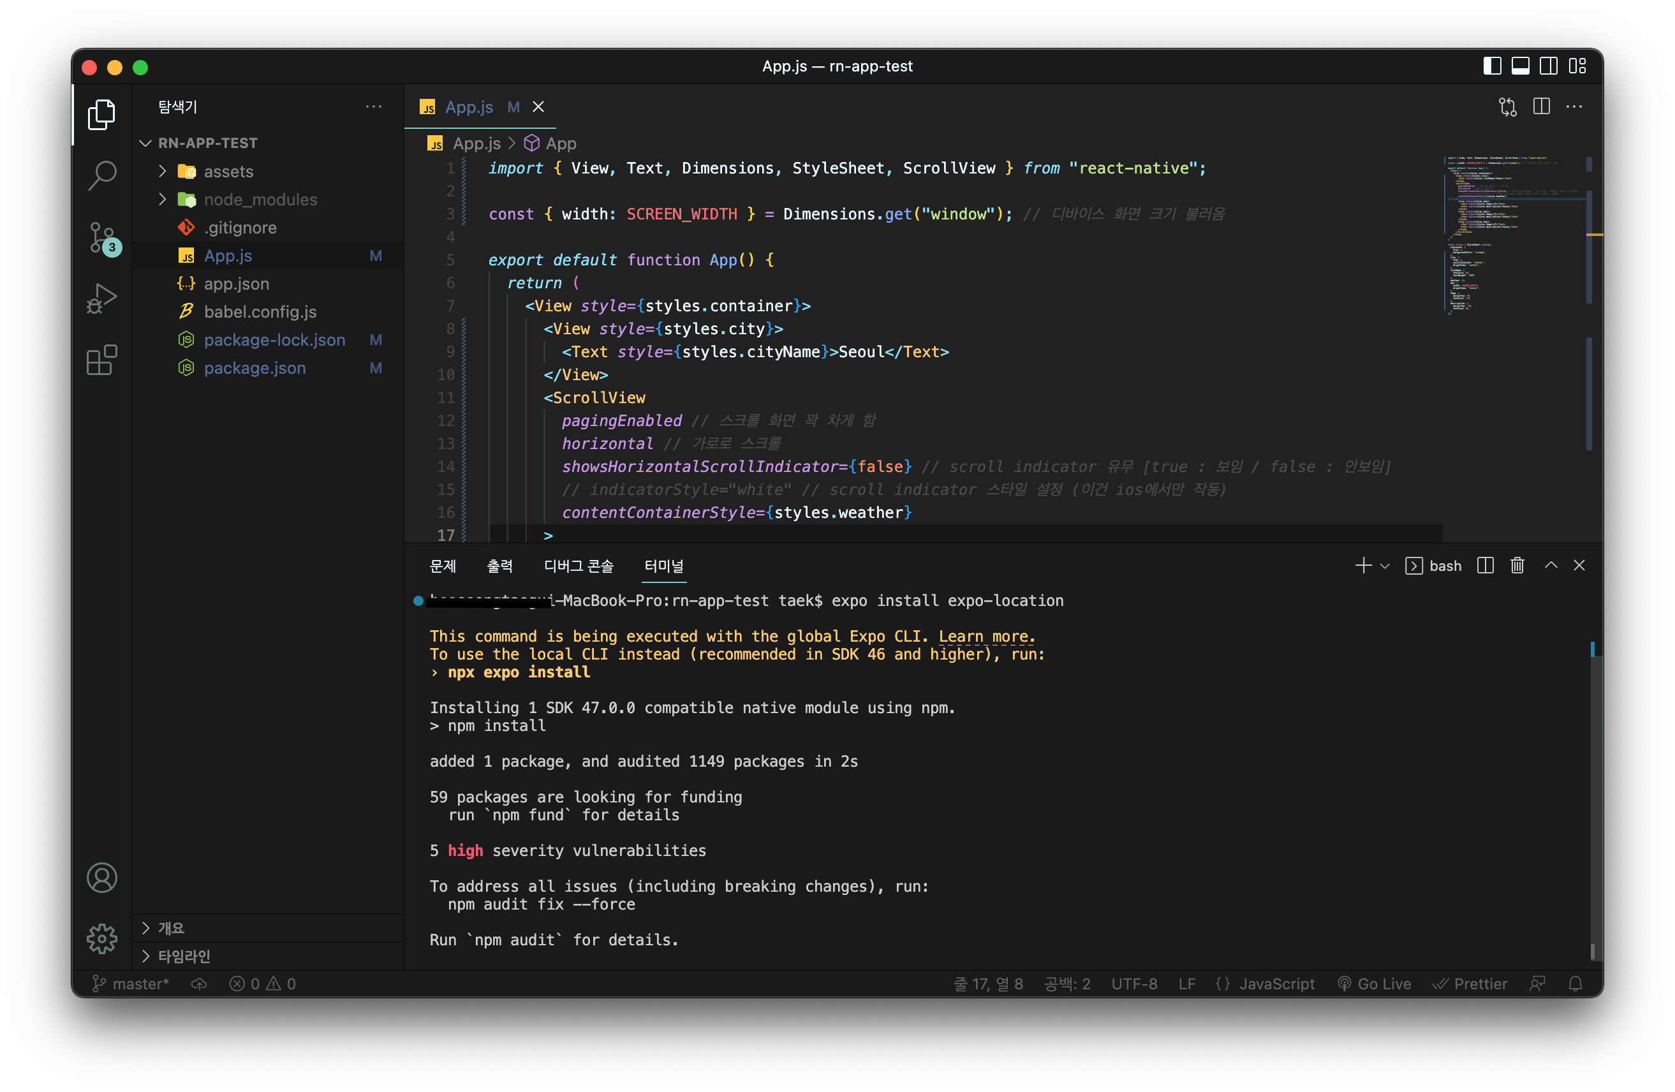Toggle the bottom panel layout button
The image size is (1675, 1092).
coord(1520,66)
